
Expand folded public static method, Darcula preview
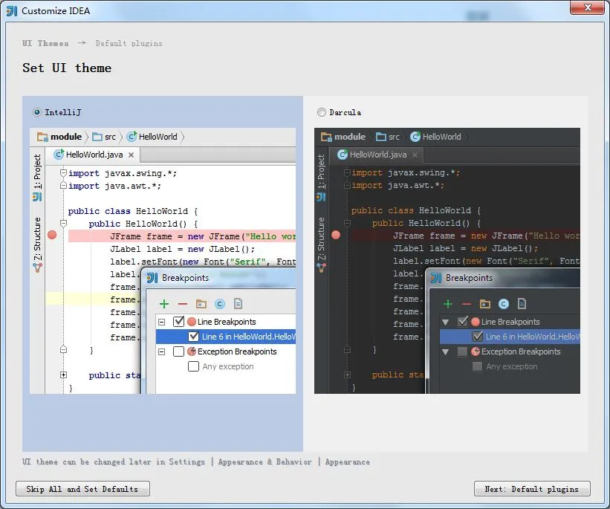348,375
